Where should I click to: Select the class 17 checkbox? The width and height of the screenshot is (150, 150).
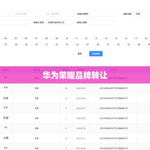coord(132,38)
